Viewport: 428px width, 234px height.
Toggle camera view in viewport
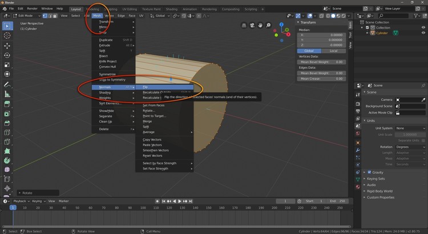coord(252,25)
